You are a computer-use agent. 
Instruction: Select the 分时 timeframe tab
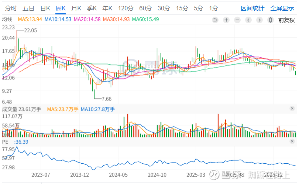coord(11,8)
